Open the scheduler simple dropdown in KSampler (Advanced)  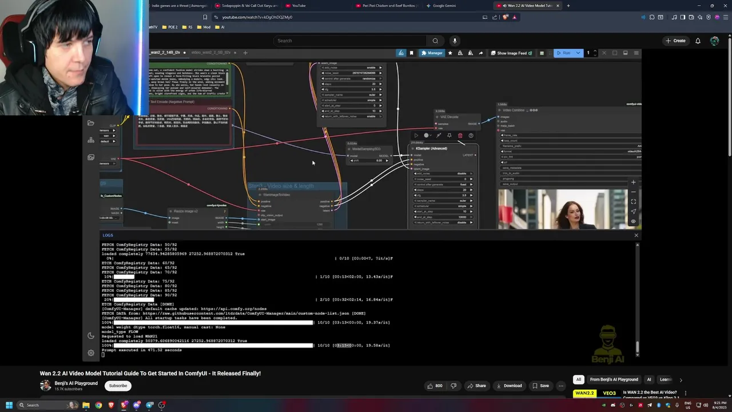(444, 206)
